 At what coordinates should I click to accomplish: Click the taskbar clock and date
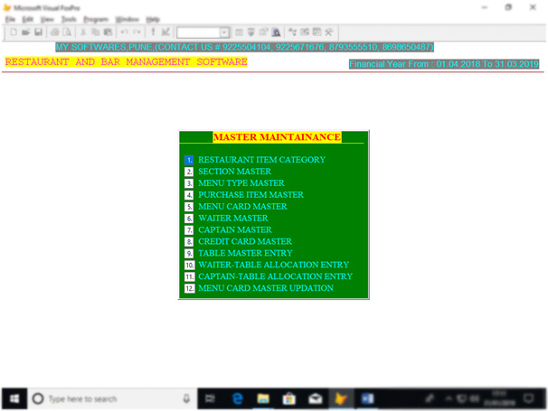click(500, 398)
